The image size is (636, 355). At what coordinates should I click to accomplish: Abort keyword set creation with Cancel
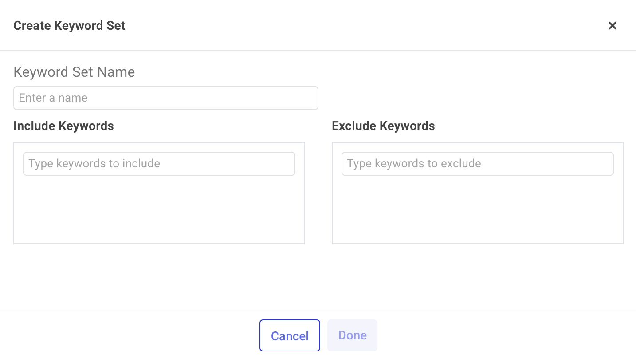[x=290, y=335]
